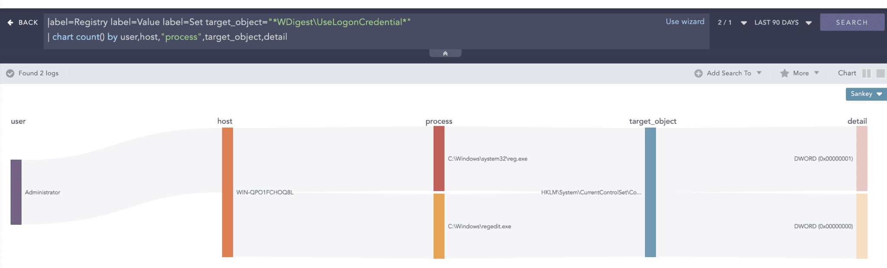Click the Use wizard link
Viewport: 887px width, 268px height.
(685, 22)
